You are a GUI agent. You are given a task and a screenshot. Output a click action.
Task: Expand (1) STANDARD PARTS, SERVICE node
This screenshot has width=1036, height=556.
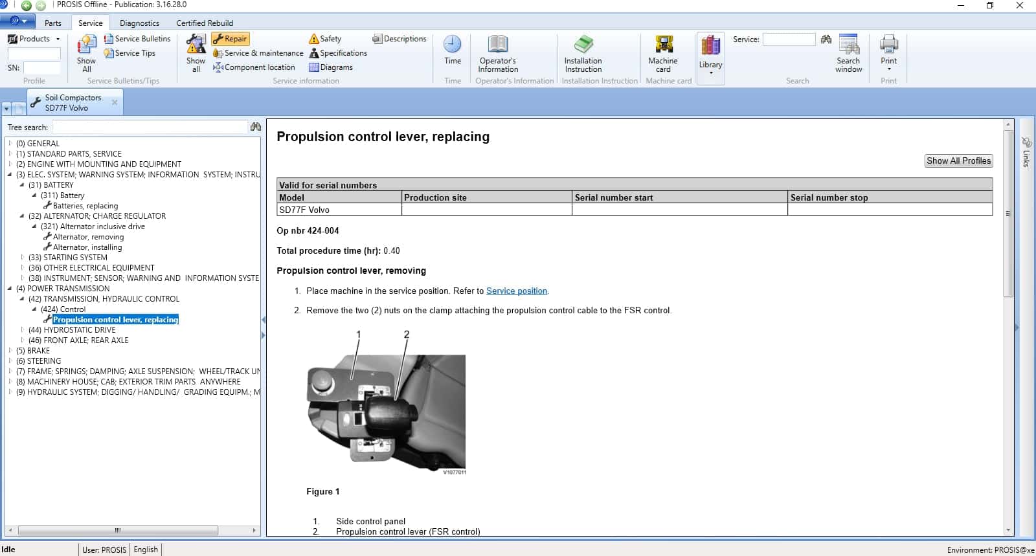pyautogui.click(x=10, y=154)
